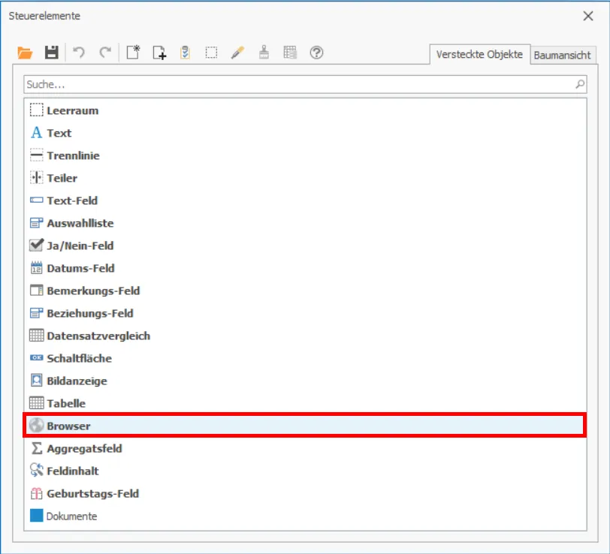Switch to the Versteckte Objekte tab
The height and width of the screenshot is (554, 610).
[x=479, y=55]
